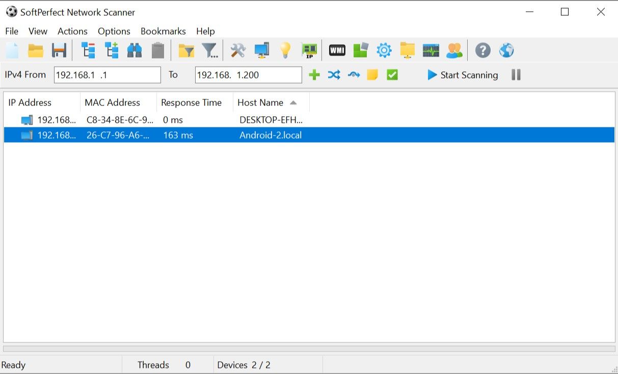Image resolution: width=618 pixels, height=374 pixels.
Task: Sort by the Host Name column header arrow
Action: 293,102
